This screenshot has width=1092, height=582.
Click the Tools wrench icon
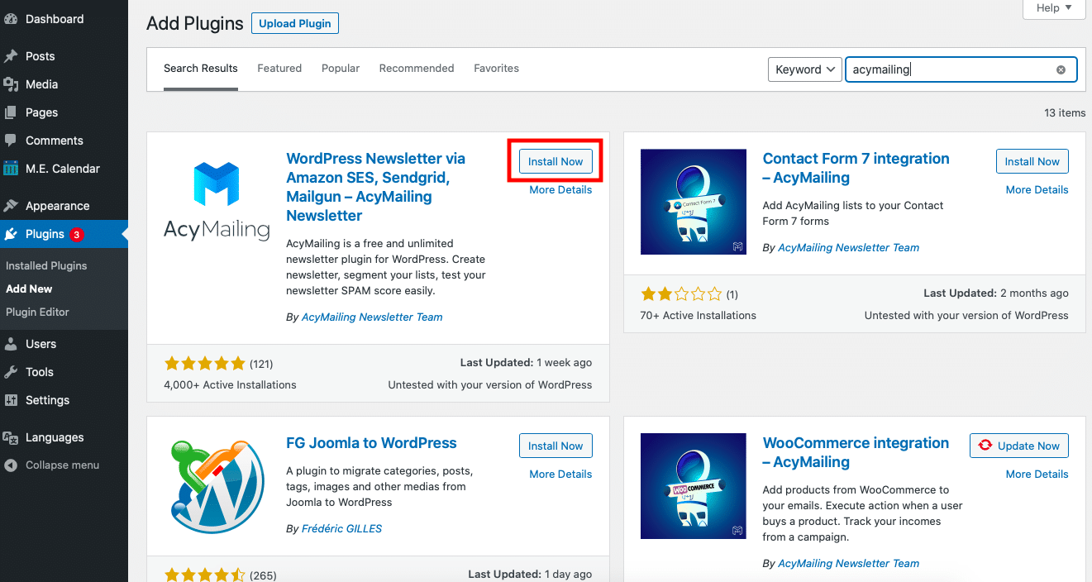pyautogui.click(x=11, y=372)
